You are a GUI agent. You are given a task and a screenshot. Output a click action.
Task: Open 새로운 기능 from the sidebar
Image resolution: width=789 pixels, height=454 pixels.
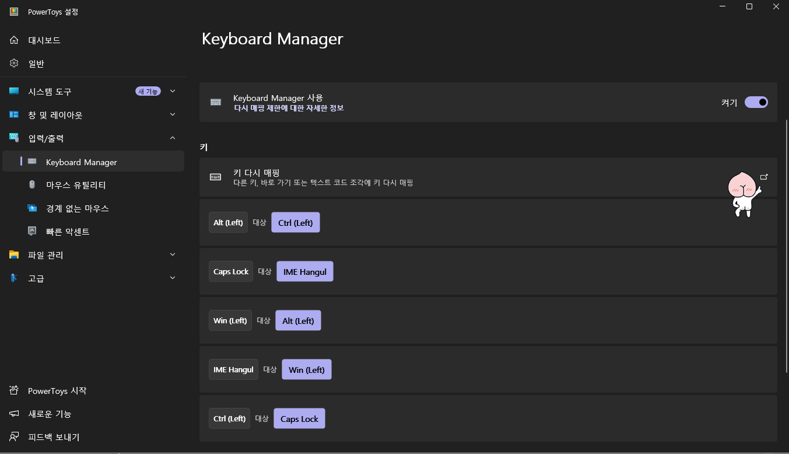point(93,414)
